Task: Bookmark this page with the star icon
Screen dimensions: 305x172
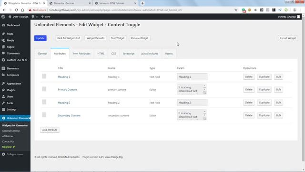Action: click(x=236, y=10)
